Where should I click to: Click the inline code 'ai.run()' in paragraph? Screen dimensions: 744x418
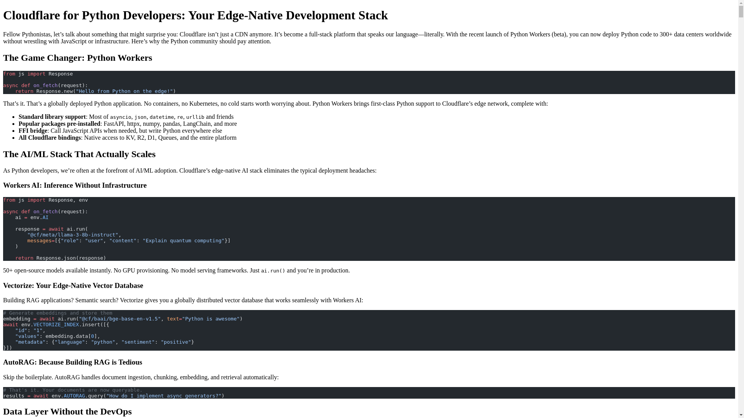(273, 271)
